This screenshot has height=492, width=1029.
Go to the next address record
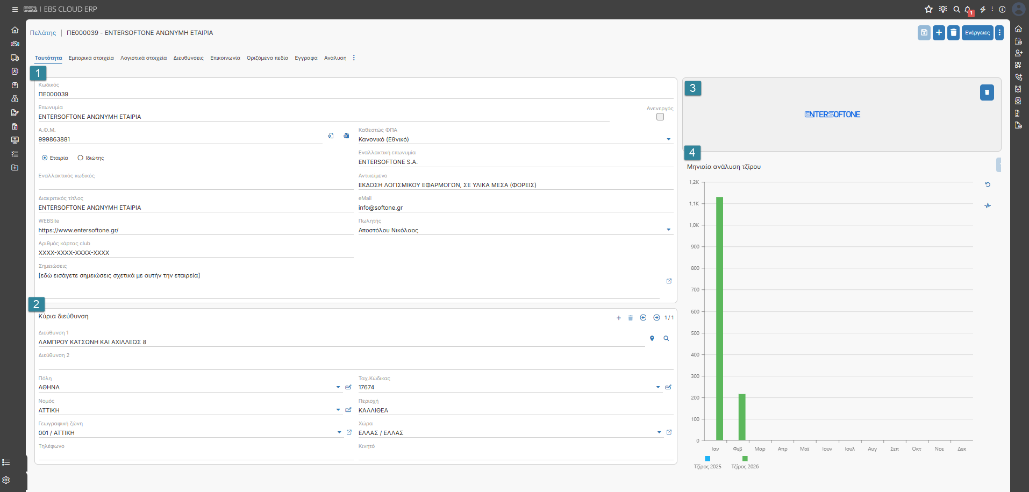[656, 318]
